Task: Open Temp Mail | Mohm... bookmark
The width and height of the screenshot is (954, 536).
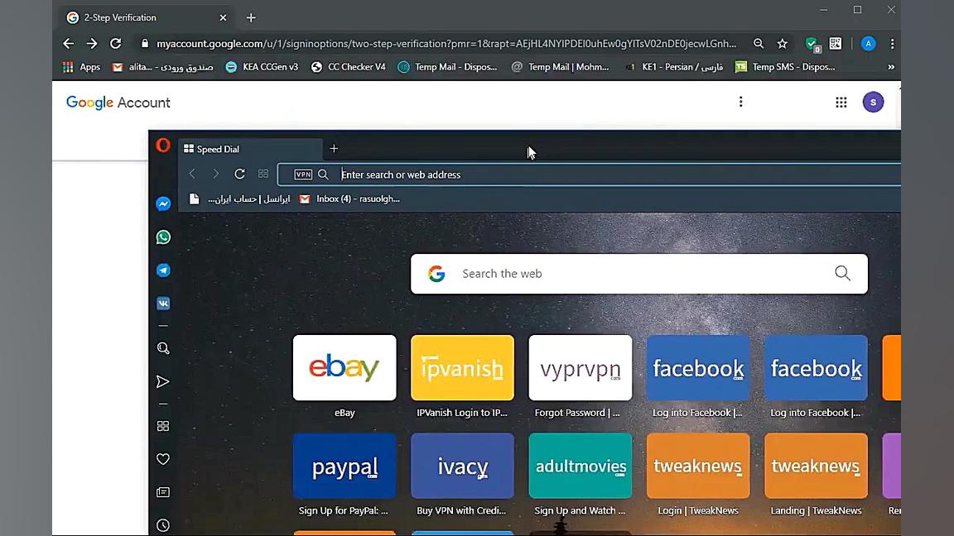Action: [561, 67]
